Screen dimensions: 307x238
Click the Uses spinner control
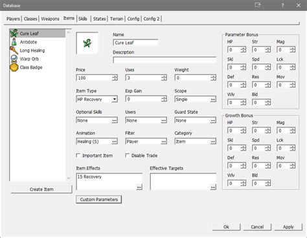(164, 78)
